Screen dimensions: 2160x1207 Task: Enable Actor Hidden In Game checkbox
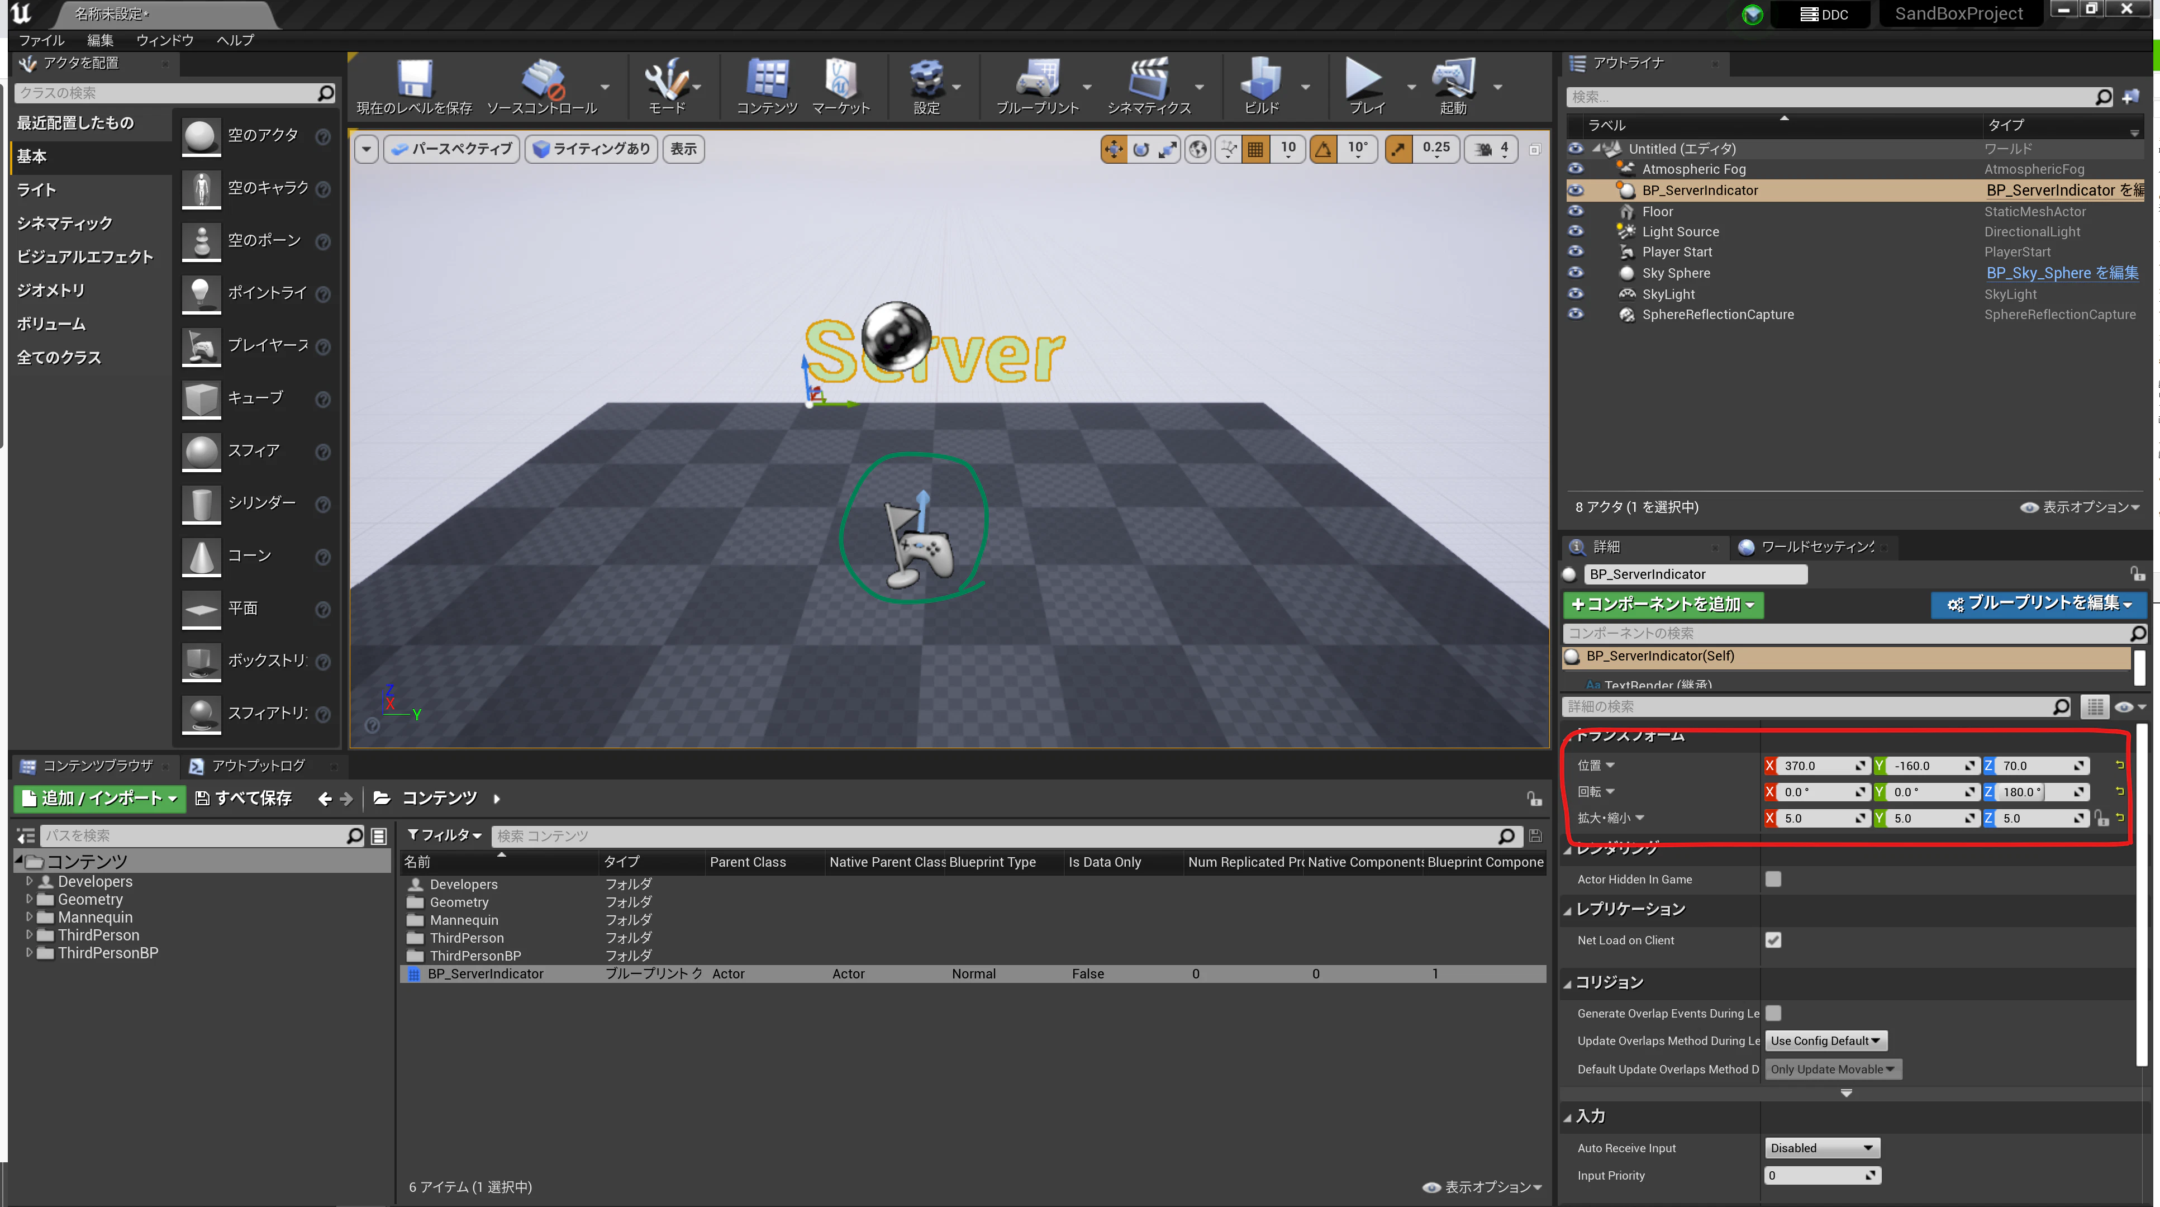(1773, 879)
